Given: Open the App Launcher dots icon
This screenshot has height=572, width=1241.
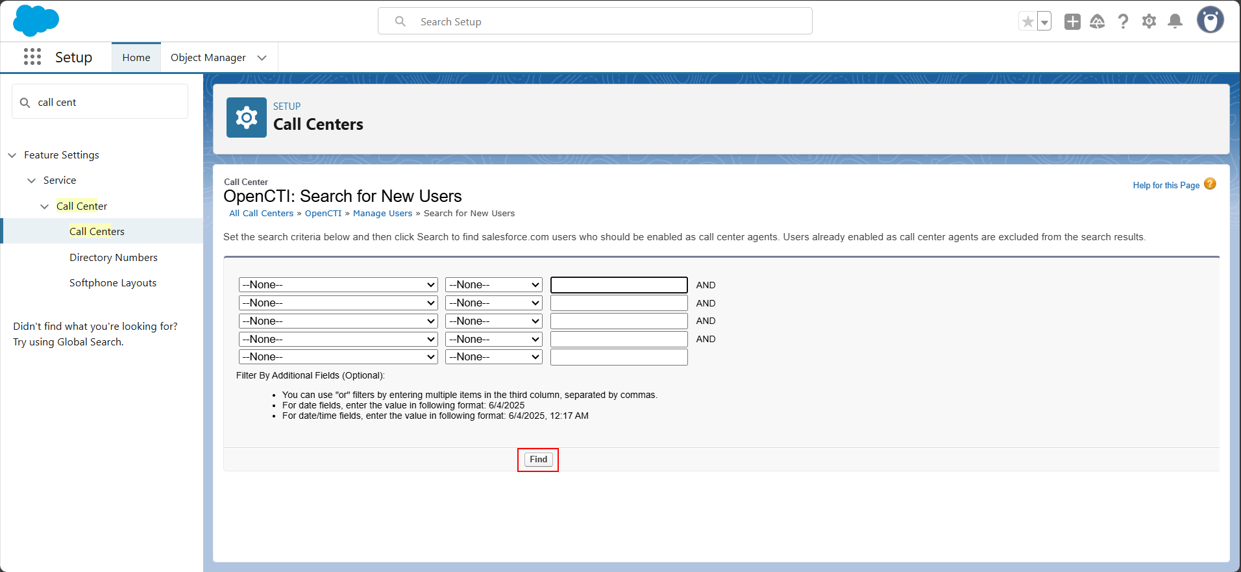Looking at the screenshot, I should tap(32, 57).
